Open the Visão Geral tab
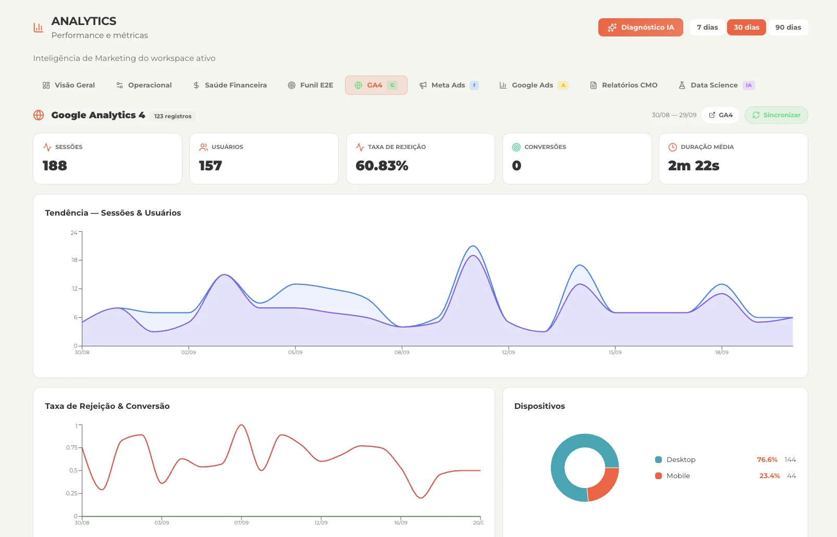Screen dimensions: 837x537 [69, 85]
